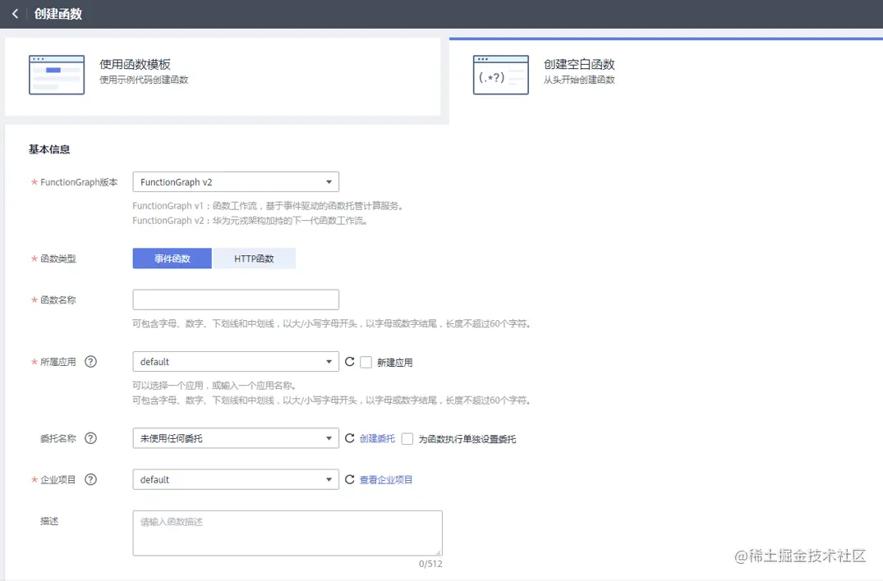Image resolution: width=883 pixels, height=581 pixels.
Task: Open the 委托名称 dropdown
Action: [x=236, y=438]
